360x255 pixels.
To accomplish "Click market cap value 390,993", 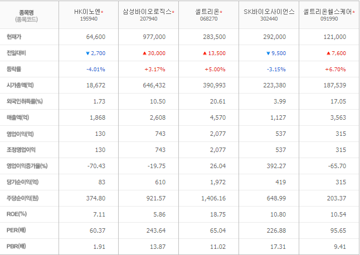I will [214, 85].
